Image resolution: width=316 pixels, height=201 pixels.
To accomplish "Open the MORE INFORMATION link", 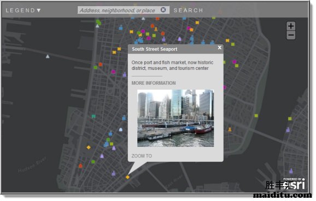I will click(154, 83).
